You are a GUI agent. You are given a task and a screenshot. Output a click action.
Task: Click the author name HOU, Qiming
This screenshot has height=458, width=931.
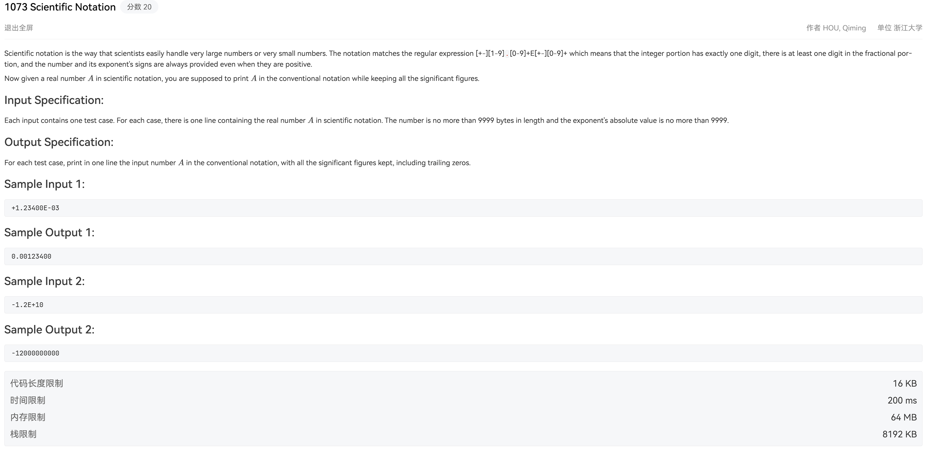844,28
